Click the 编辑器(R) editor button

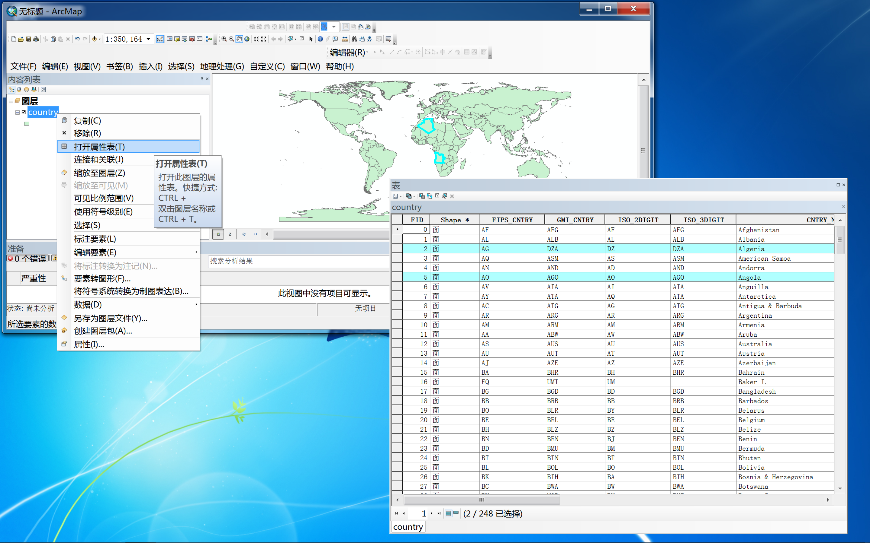(348, 52)
